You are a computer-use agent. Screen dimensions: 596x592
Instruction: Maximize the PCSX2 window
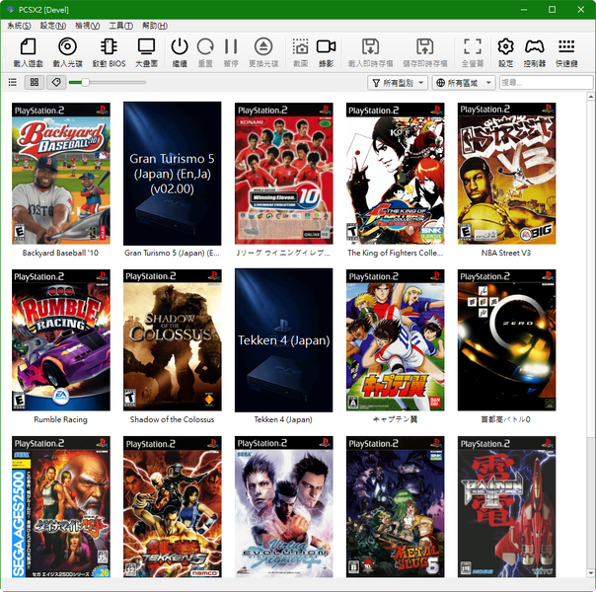pyautogui.click(x=553, y=10)
